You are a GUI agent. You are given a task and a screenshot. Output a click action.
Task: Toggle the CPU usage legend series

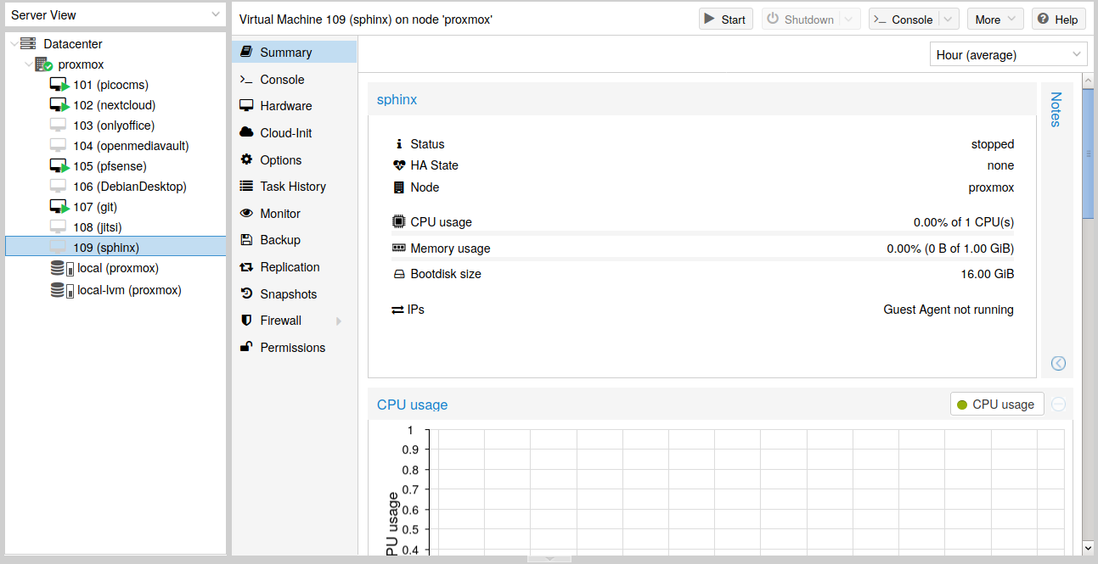coord(996,405)
